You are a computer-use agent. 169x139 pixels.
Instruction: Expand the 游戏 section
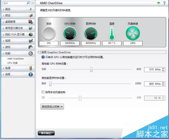[3, 47]
